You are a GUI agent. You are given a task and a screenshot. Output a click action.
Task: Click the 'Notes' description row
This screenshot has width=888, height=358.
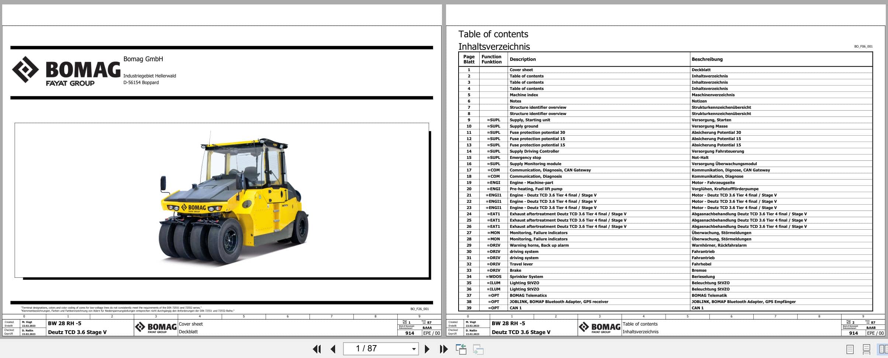515,101
